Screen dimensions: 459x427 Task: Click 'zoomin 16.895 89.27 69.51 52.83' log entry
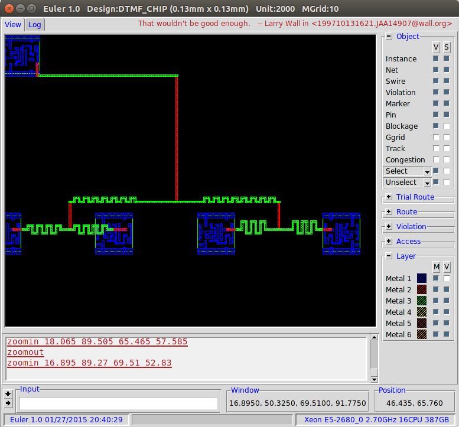[x=89, y=363]
